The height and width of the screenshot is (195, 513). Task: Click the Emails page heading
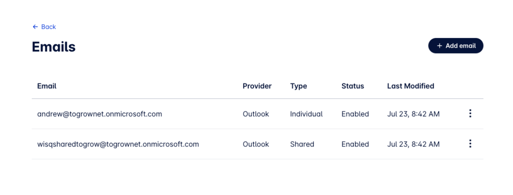(54, 47)
